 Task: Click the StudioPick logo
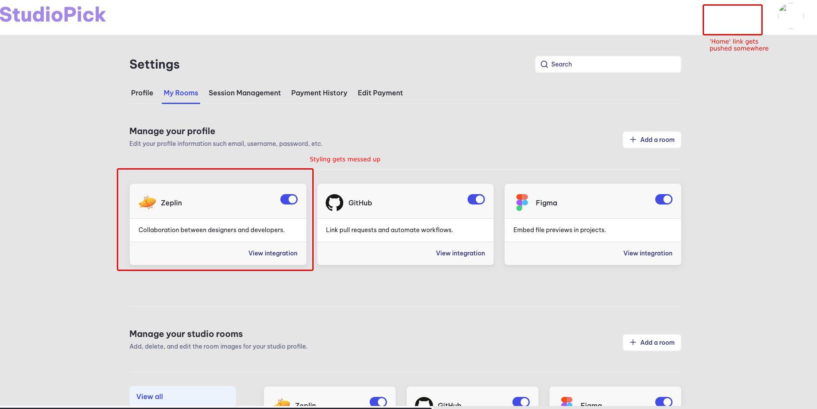(x=53, y=15)
